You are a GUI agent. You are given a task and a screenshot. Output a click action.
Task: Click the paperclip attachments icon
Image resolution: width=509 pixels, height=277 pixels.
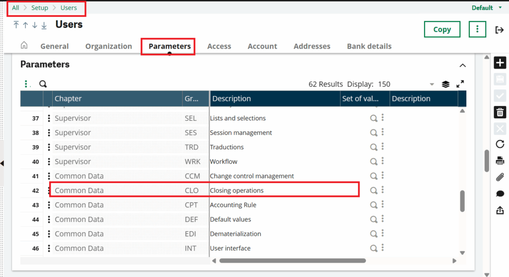coord(500,178)
